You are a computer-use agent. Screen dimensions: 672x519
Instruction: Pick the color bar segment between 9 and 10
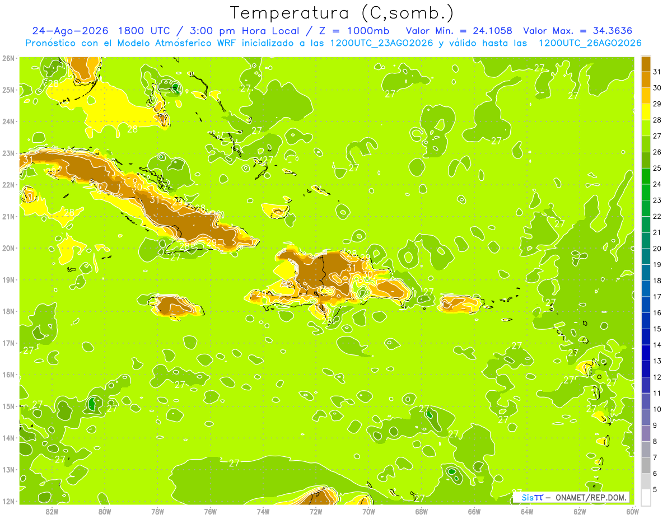(646, 417)
